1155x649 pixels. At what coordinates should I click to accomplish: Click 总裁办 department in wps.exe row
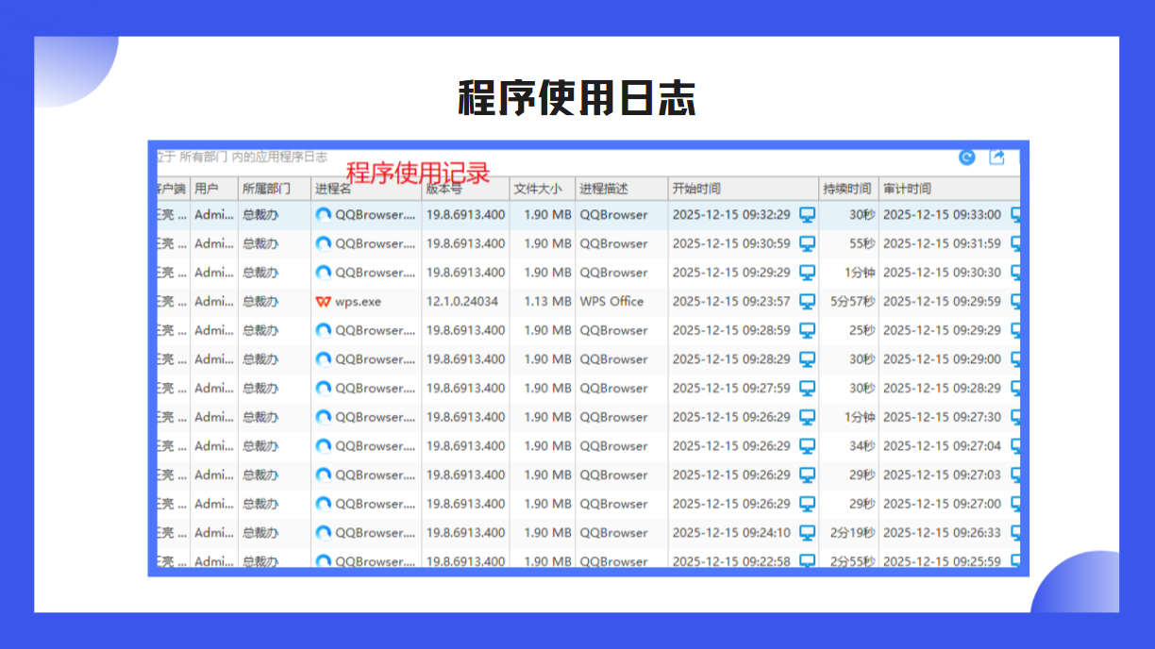click(259, 302)
